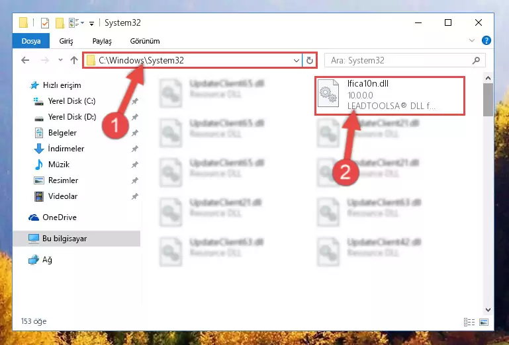Click the pin icon beside Videolar
509x345 pixels.
(x=135, y=196)
